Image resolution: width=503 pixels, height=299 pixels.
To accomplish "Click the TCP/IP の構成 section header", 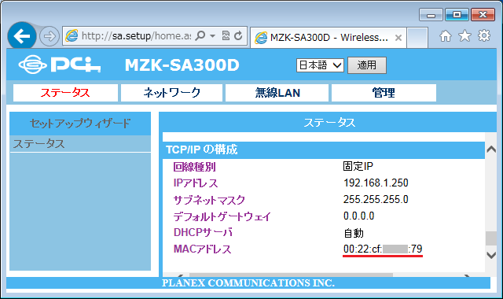I will click(323, 149).
